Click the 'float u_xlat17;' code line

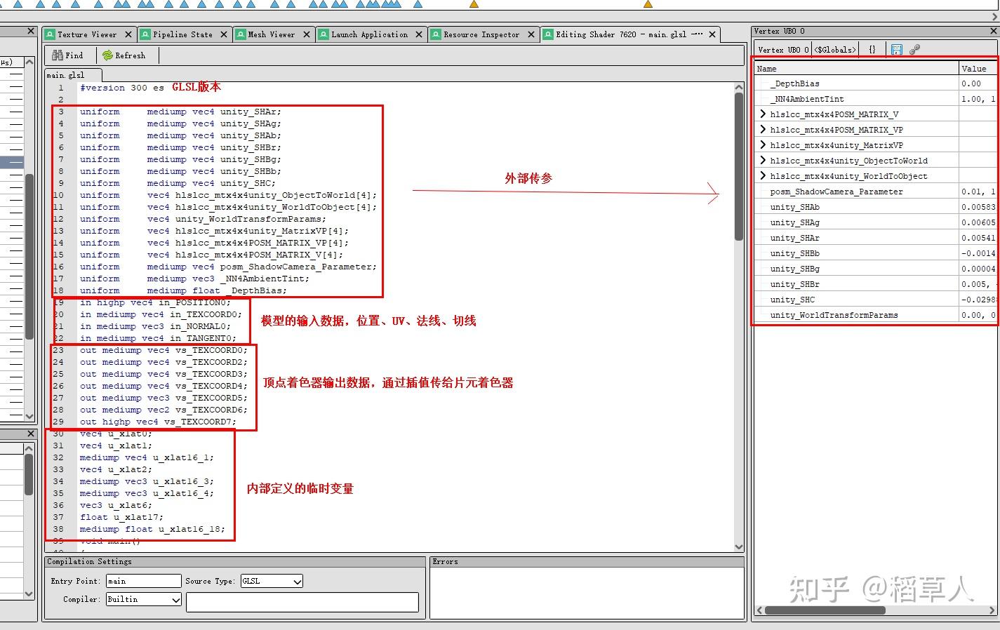coord(121,517)
